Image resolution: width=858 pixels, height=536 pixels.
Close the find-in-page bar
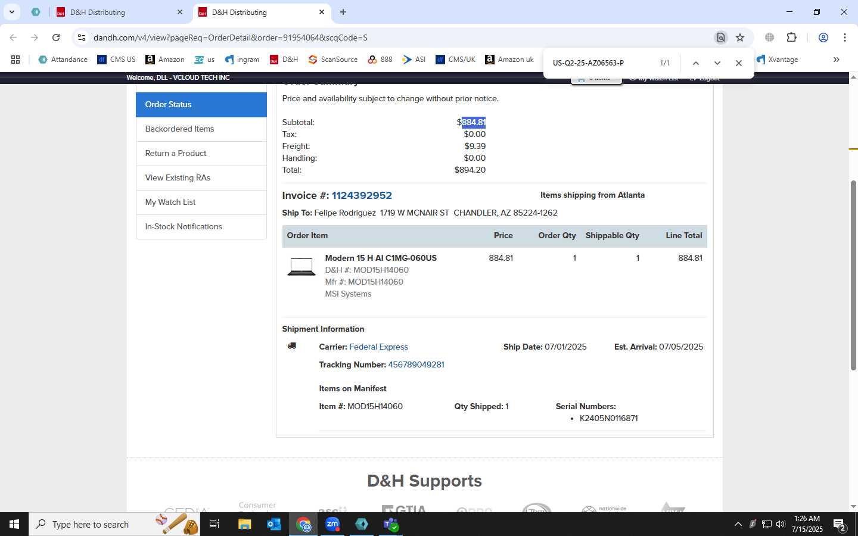click(x=739, y=63)
